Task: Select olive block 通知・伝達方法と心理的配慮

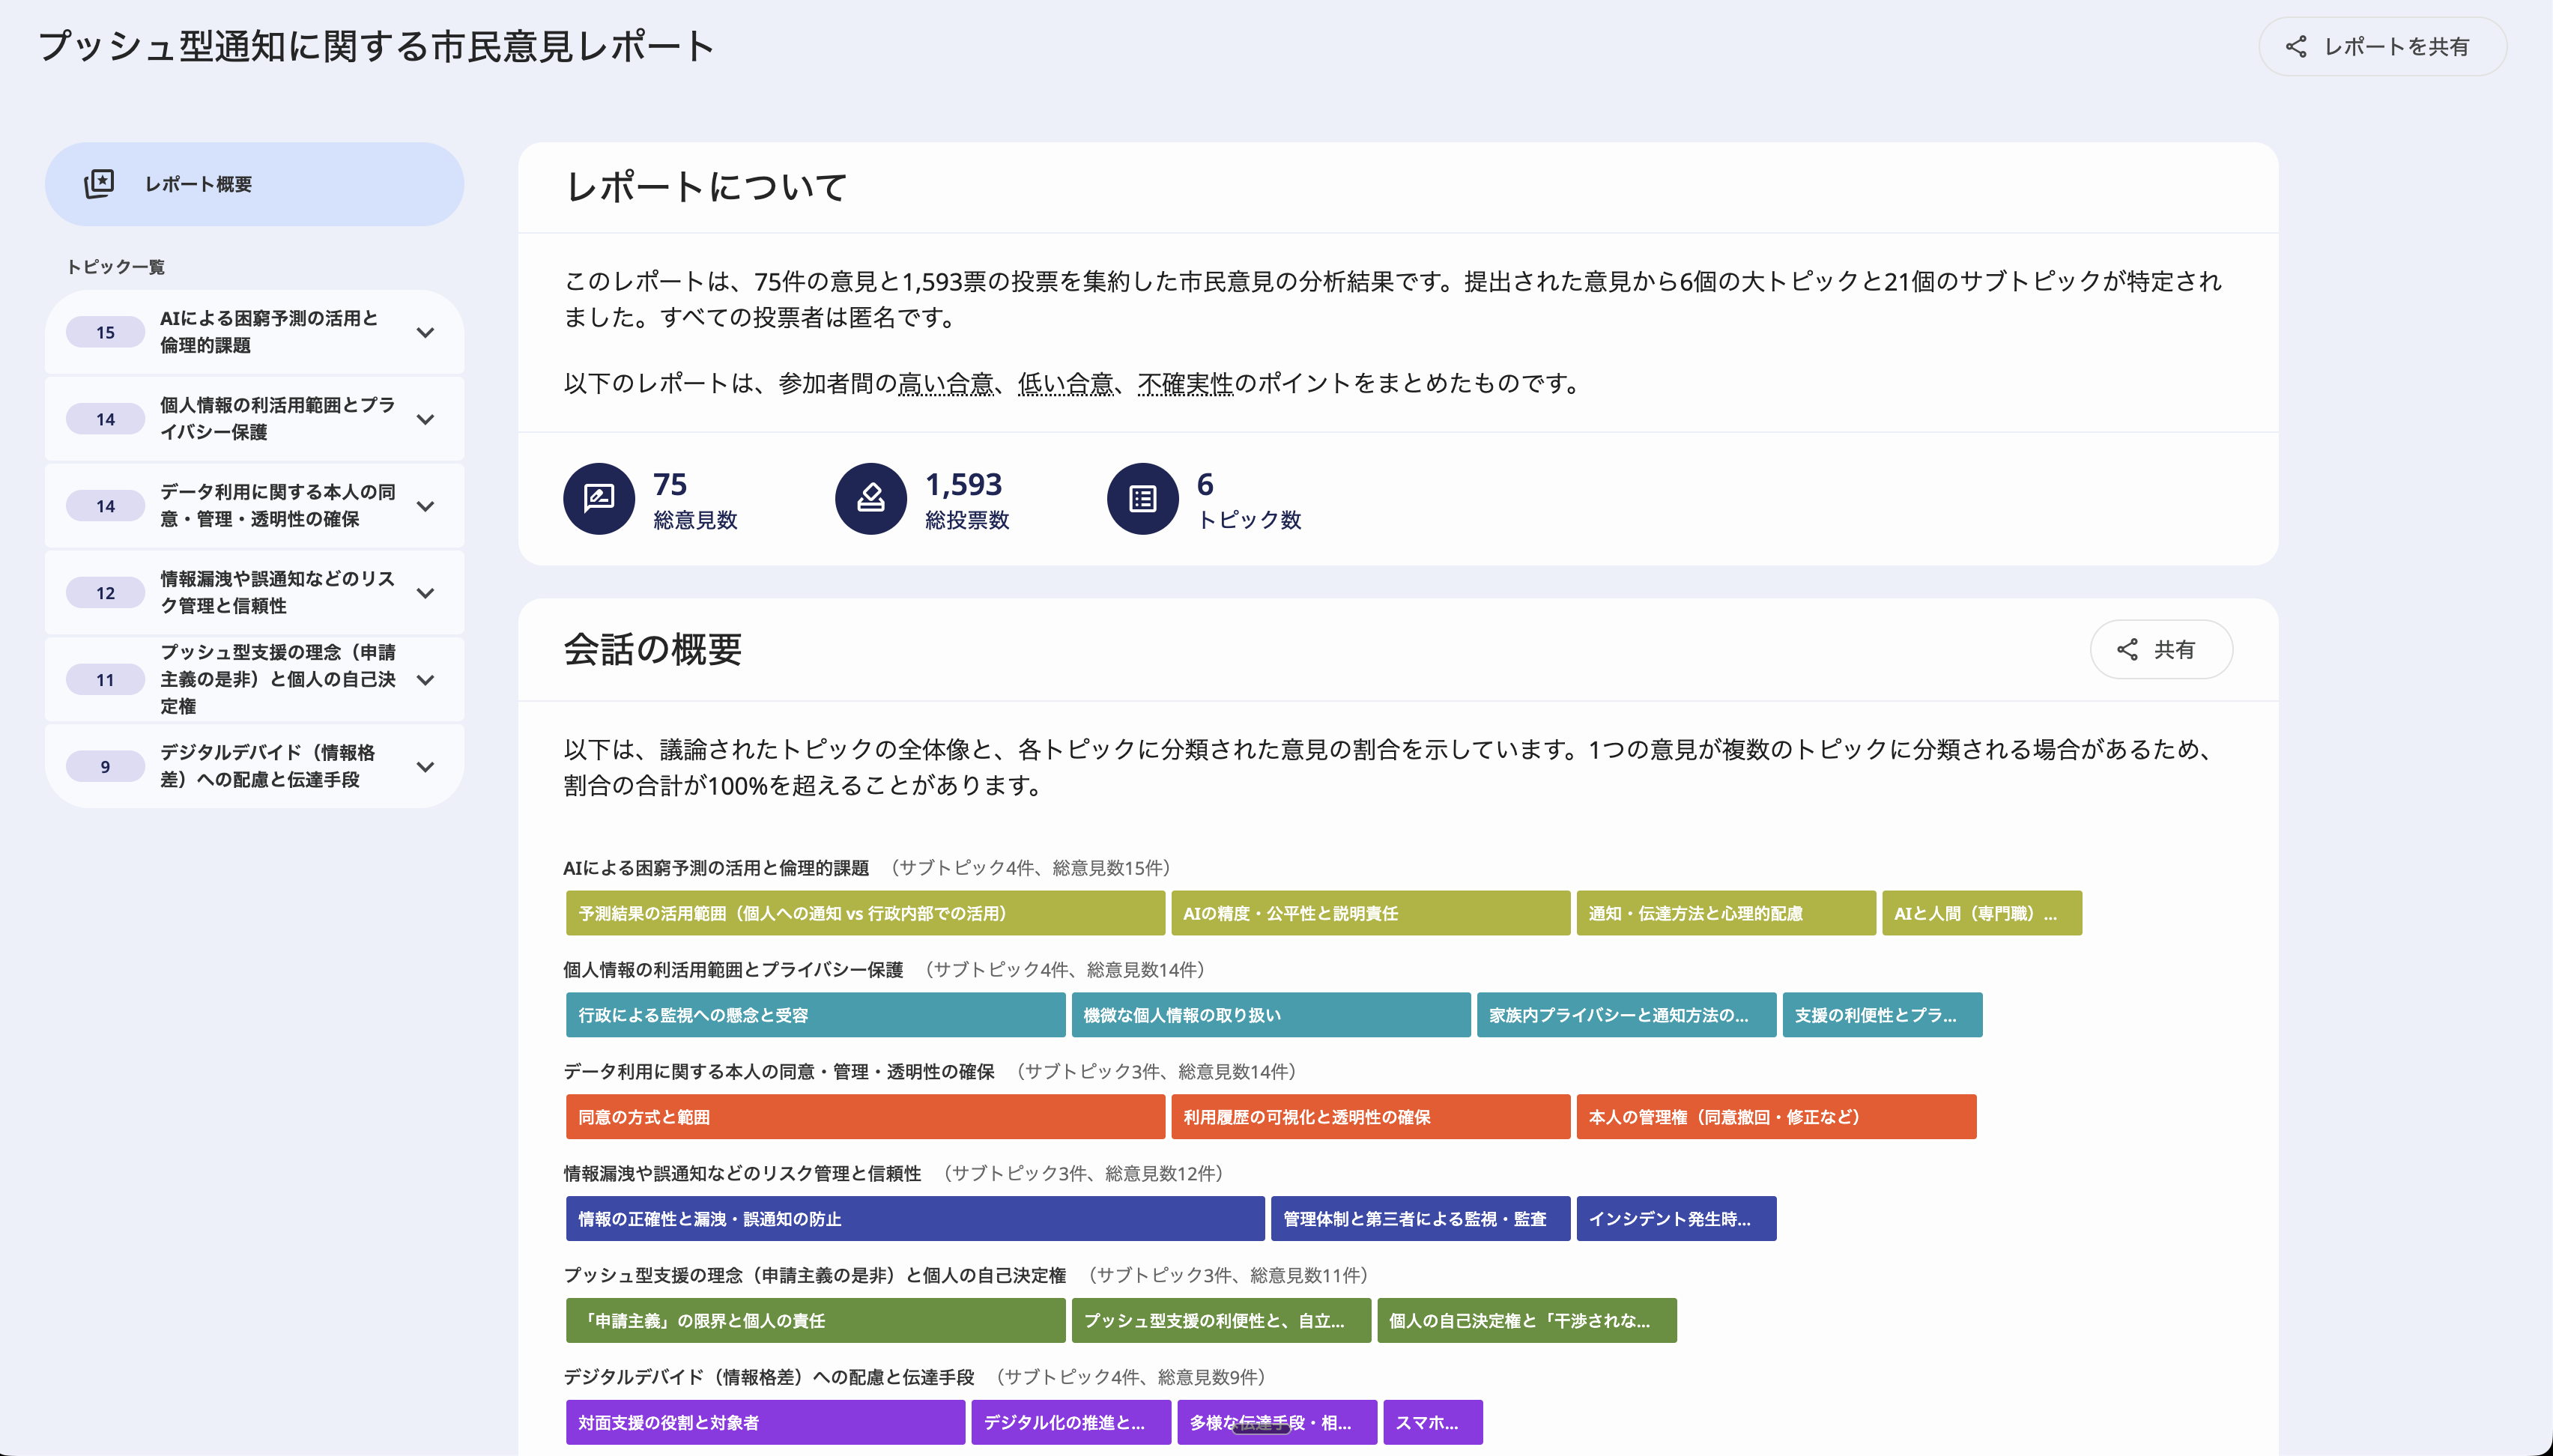Action: 1726,913
